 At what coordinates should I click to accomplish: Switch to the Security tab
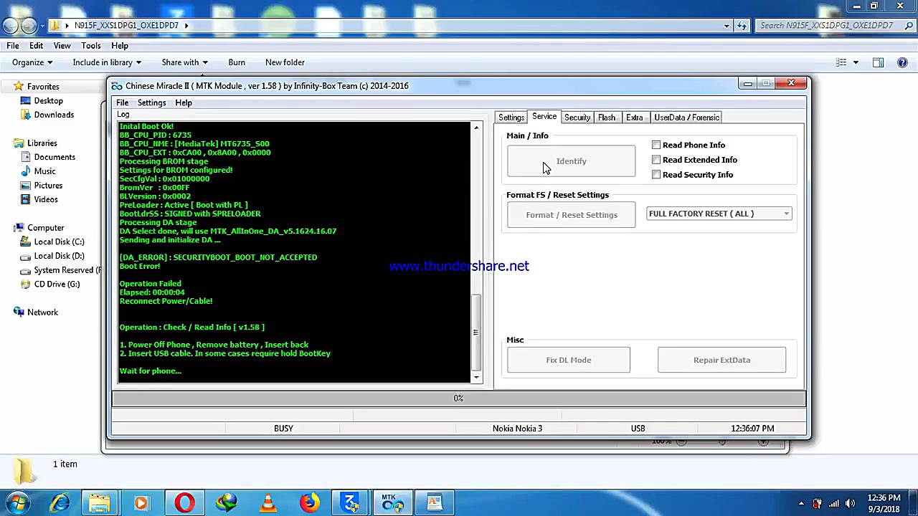(577, 118)
